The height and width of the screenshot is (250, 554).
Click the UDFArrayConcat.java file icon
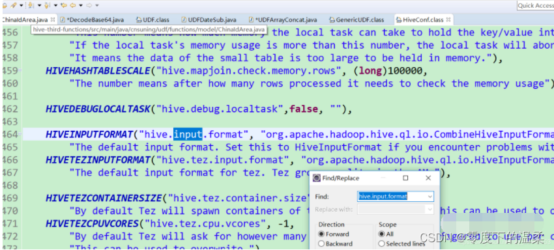251,20
